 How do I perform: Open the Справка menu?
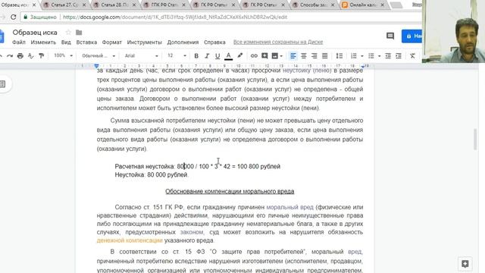click(x=214, y=42)
